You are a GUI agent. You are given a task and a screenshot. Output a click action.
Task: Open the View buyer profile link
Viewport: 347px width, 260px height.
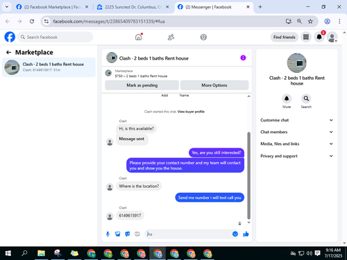pos(191,112)
